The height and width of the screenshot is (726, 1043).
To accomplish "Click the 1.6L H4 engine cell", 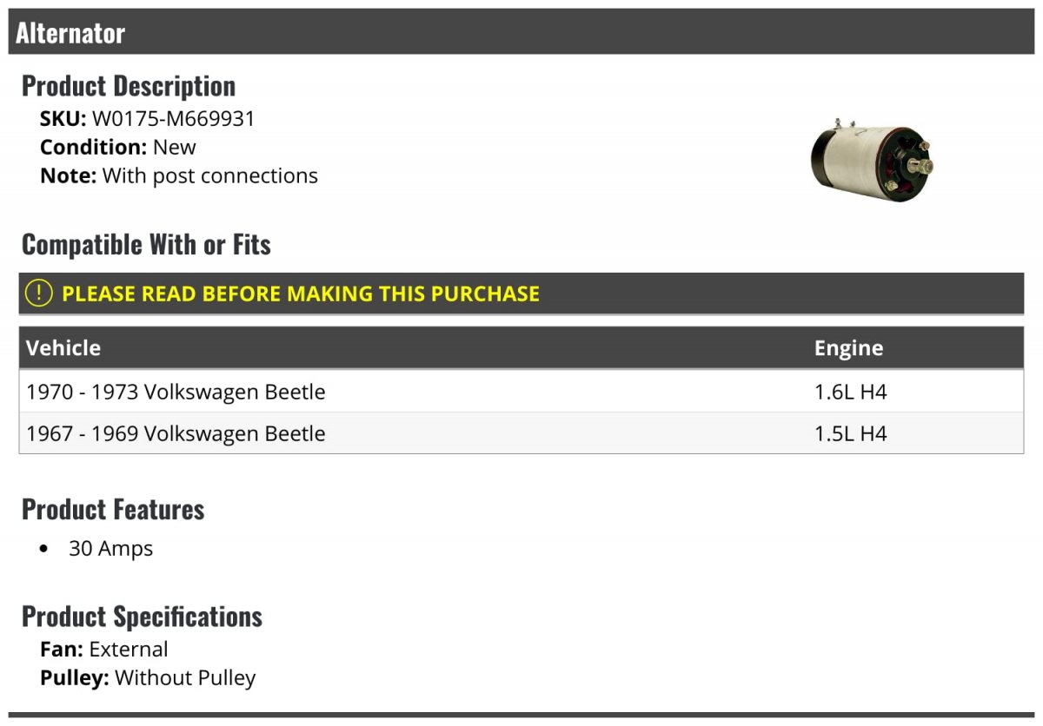I will point(850,392).
